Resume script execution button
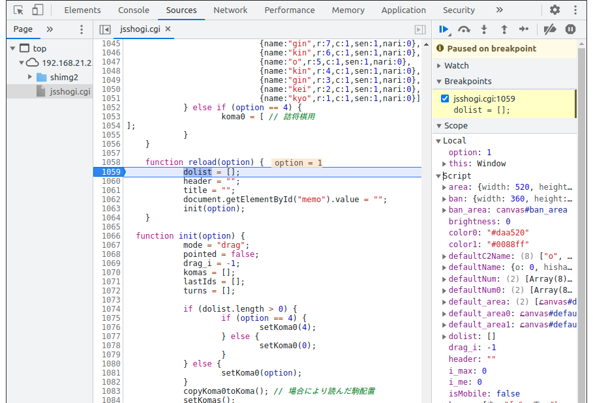This screenshot has height=403, width=593. point(444,29)
